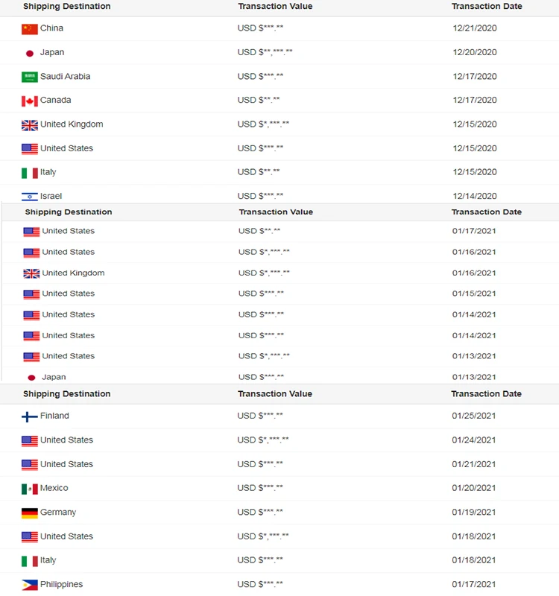Click the 01/25/2021 transaction date

coord(473,416)
